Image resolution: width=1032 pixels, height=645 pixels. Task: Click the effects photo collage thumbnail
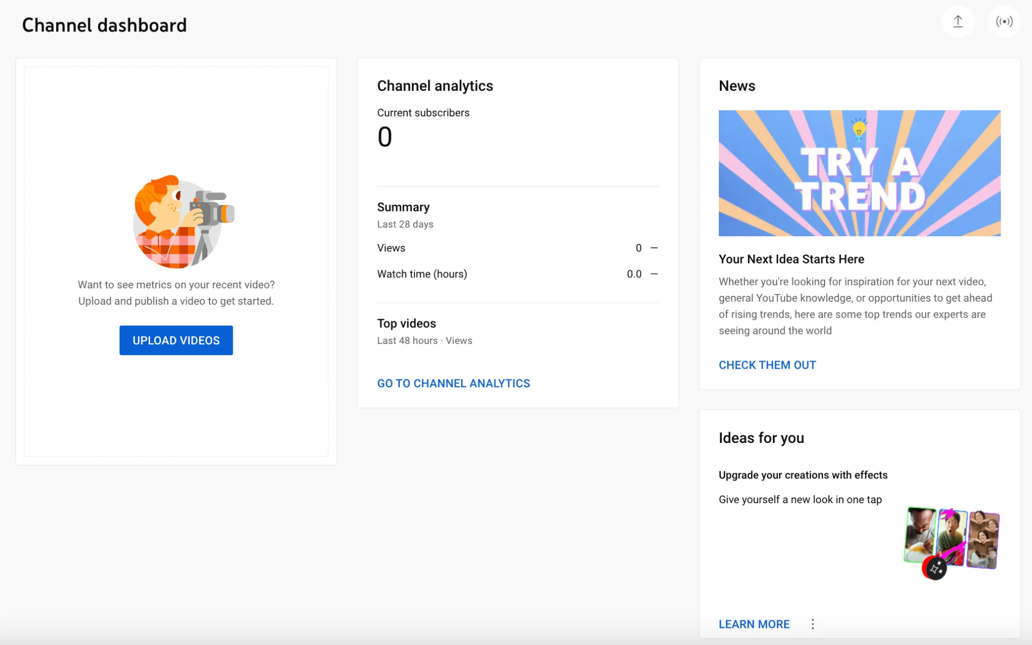[953, 538]
